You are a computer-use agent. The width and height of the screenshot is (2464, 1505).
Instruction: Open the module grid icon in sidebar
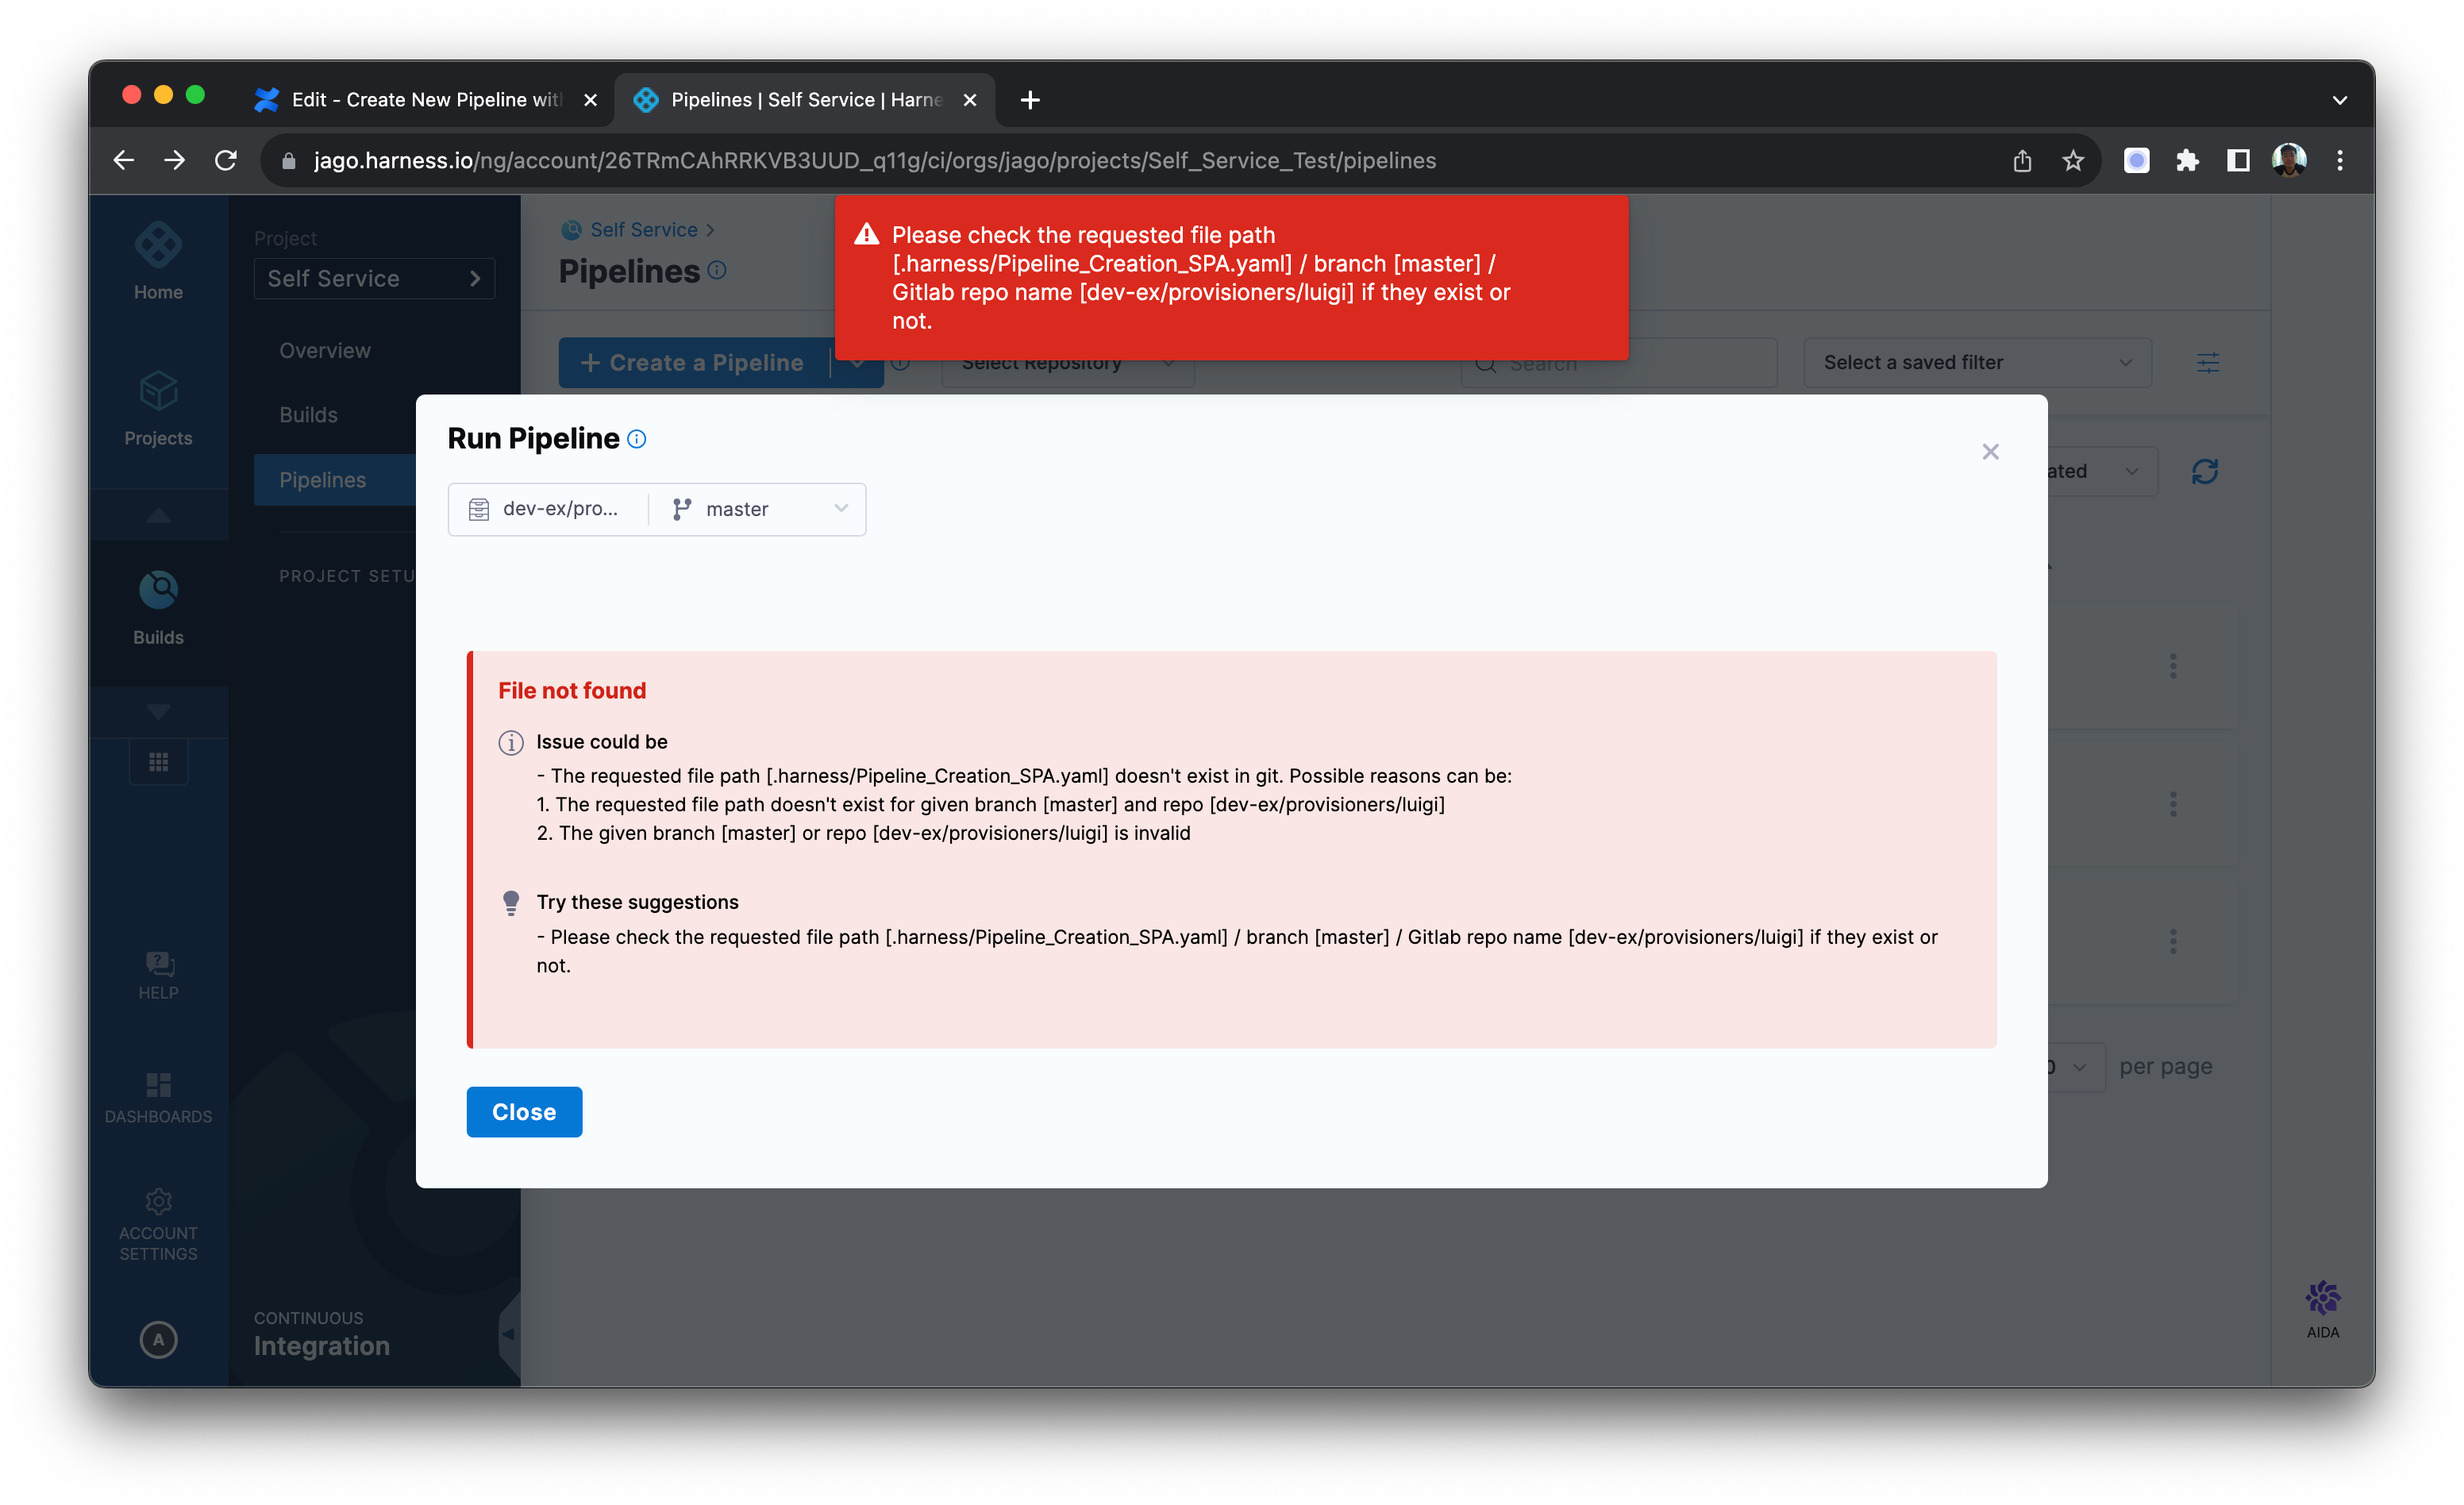pos(158,763)
